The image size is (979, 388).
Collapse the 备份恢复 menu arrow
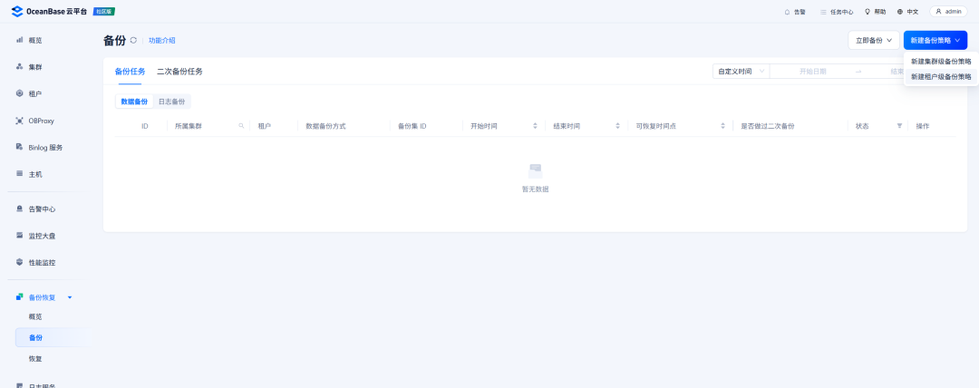click(70, 297)
